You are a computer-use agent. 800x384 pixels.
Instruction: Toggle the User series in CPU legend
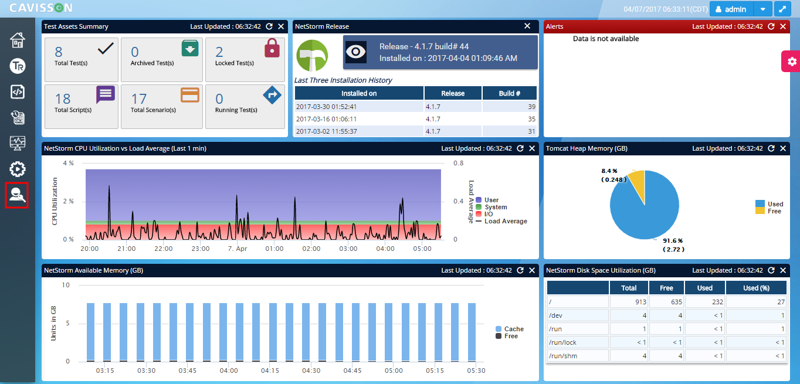(x=487, y=201)
